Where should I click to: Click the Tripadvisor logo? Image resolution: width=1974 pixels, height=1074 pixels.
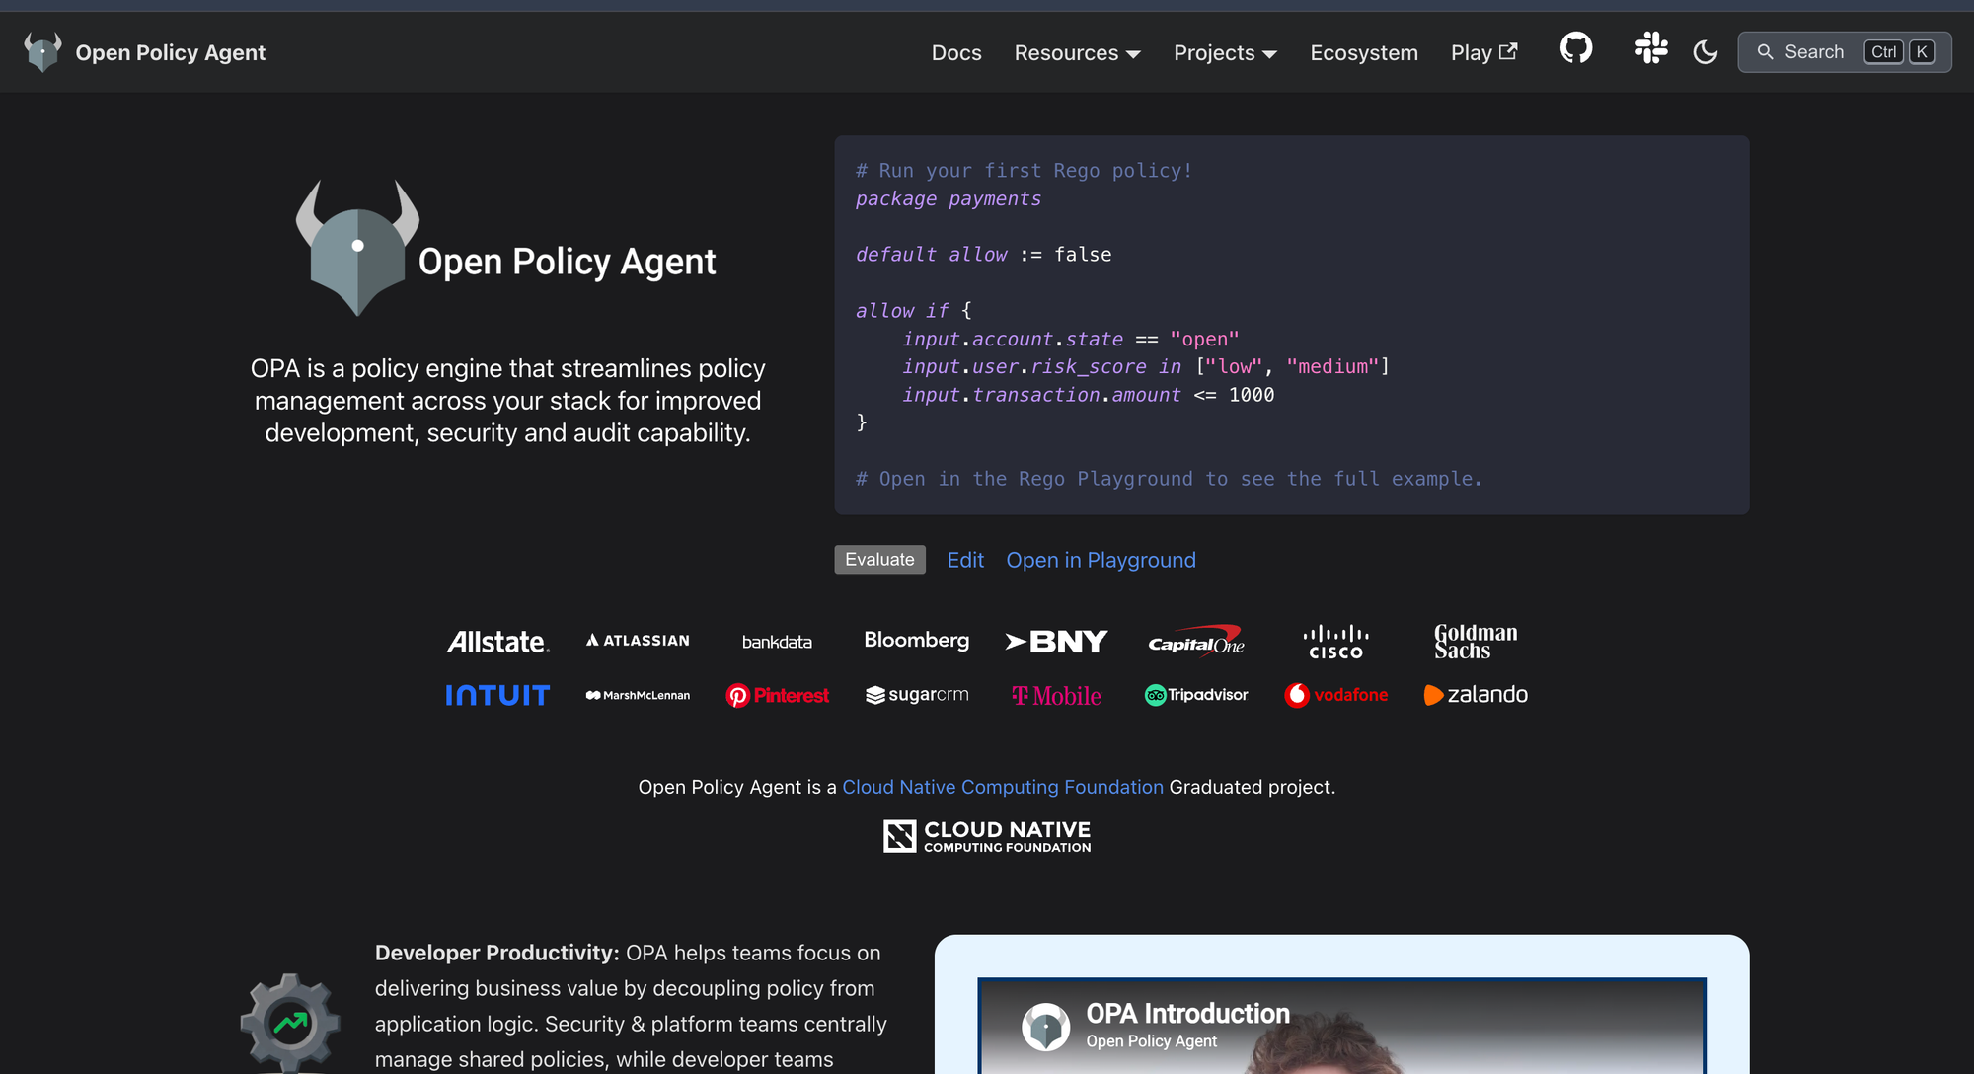[x=1196, y=695]
